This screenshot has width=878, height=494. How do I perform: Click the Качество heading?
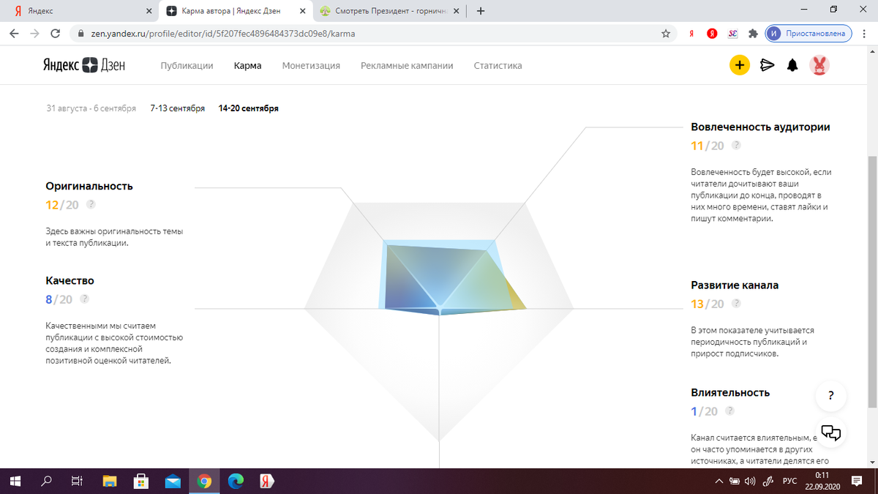click(70, 280)
